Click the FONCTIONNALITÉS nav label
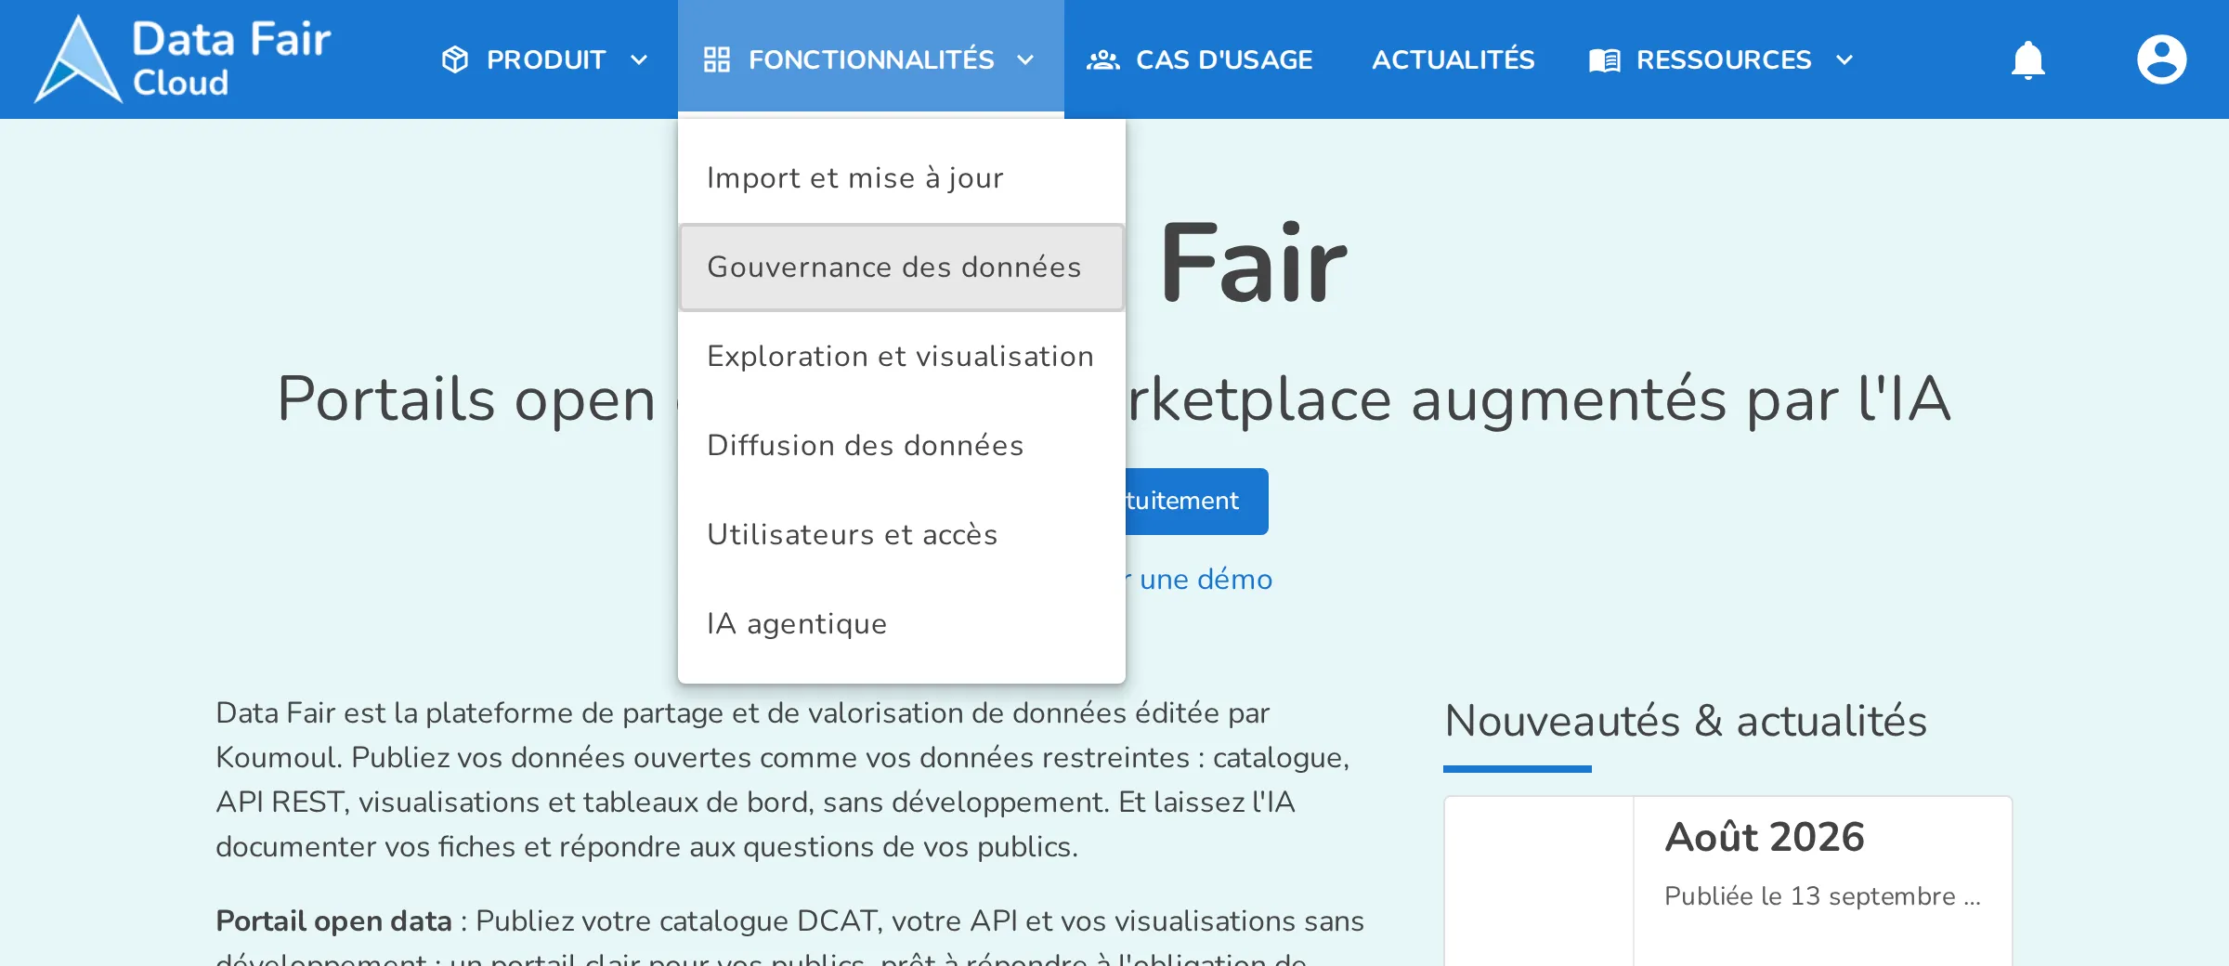The image size is (2229, 966). pos(871,59)
